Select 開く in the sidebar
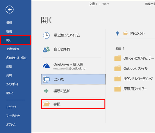Screen dimensions: 155x133 point(15,40)
